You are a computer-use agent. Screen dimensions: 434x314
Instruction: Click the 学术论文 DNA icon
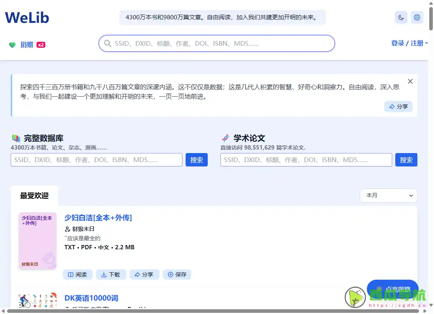click(x=225, y=138)
